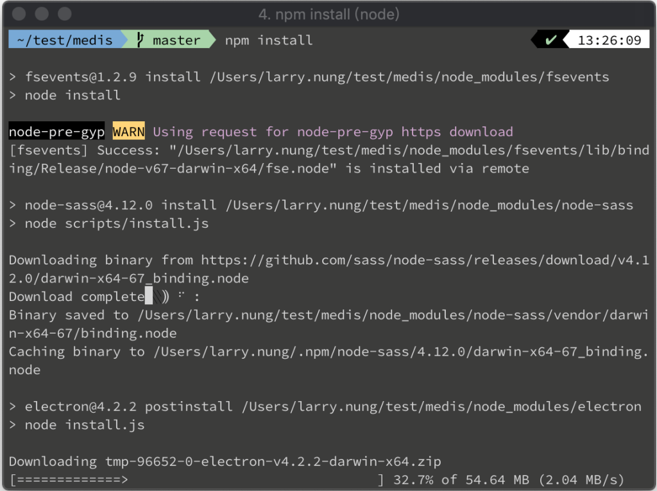
Task: Click the "Caching binary to" output line
Action: [x=329, y=361]
